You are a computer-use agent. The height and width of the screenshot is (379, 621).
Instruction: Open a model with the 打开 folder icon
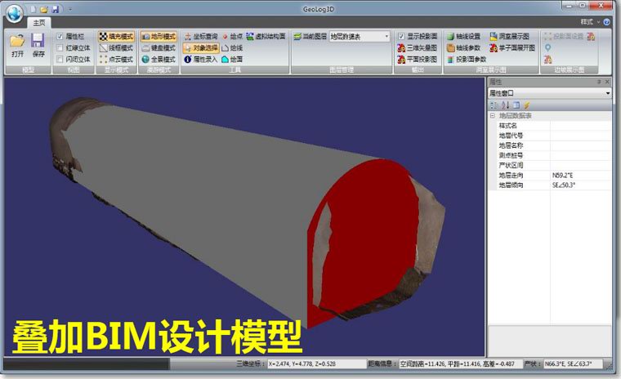[17, 46]
